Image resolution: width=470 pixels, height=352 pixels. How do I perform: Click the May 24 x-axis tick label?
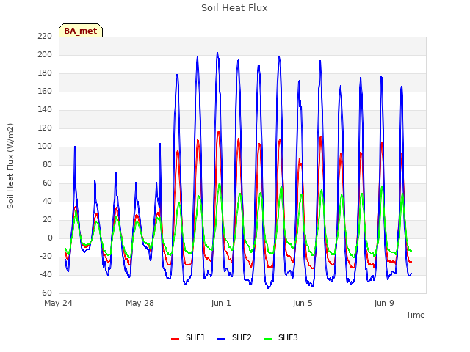pyautogui.click(x=58, y=303)
